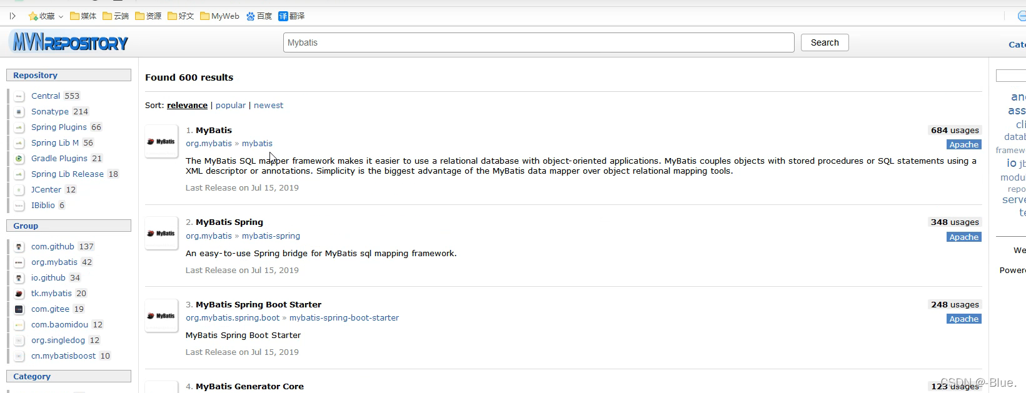
Task: Click Apache tag for MyBatis Spring Boot Starter
Action: [x=963, y=319]
